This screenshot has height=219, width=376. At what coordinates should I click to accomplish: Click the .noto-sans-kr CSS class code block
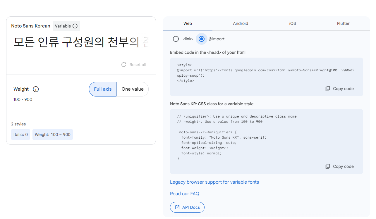pos(267,142)
